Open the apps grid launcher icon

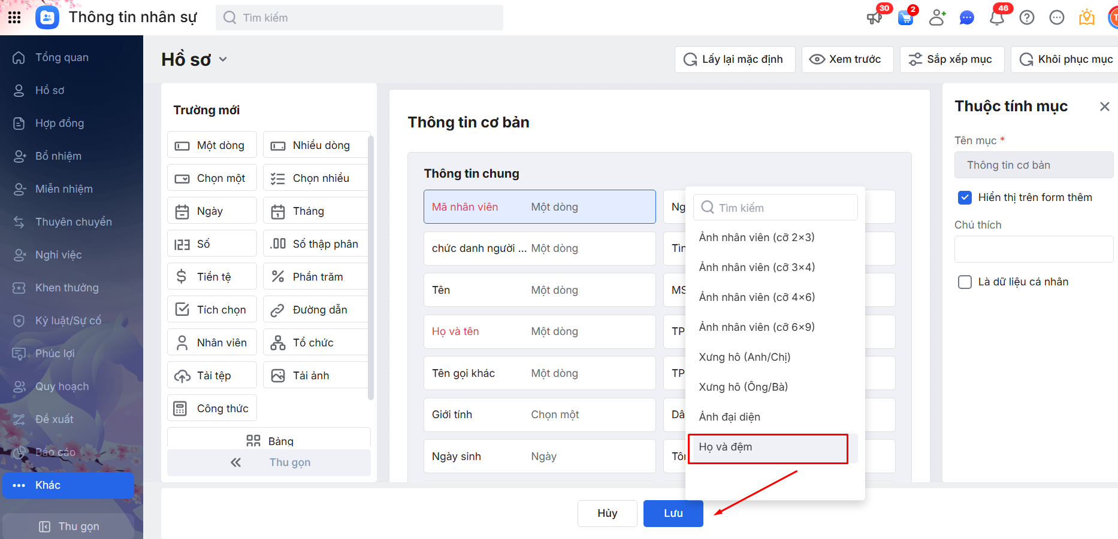pos(14,17)
